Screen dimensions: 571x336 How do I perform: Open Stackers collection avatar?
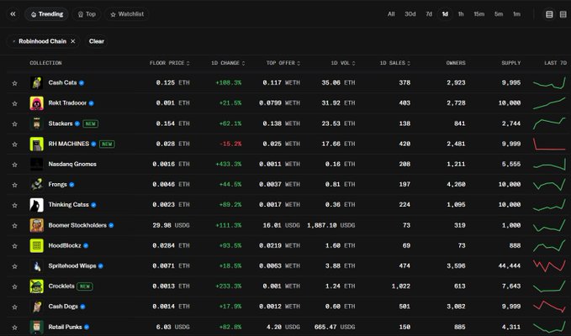point(36,123)
